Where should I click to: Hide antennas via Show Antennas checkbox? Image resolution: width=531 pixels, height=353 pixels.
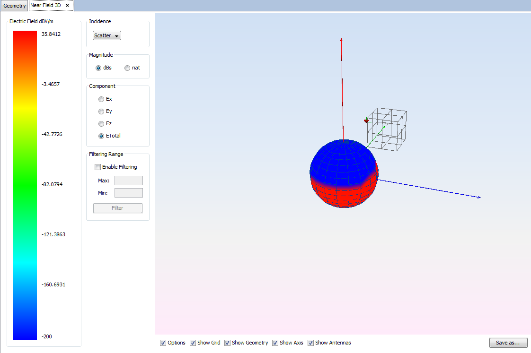311,343
